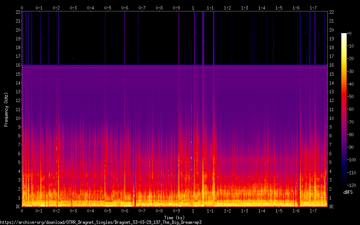Click the Frequency (kHz) axis label
This screenshot has height=225, width=360.
click(x=6, y=109)
